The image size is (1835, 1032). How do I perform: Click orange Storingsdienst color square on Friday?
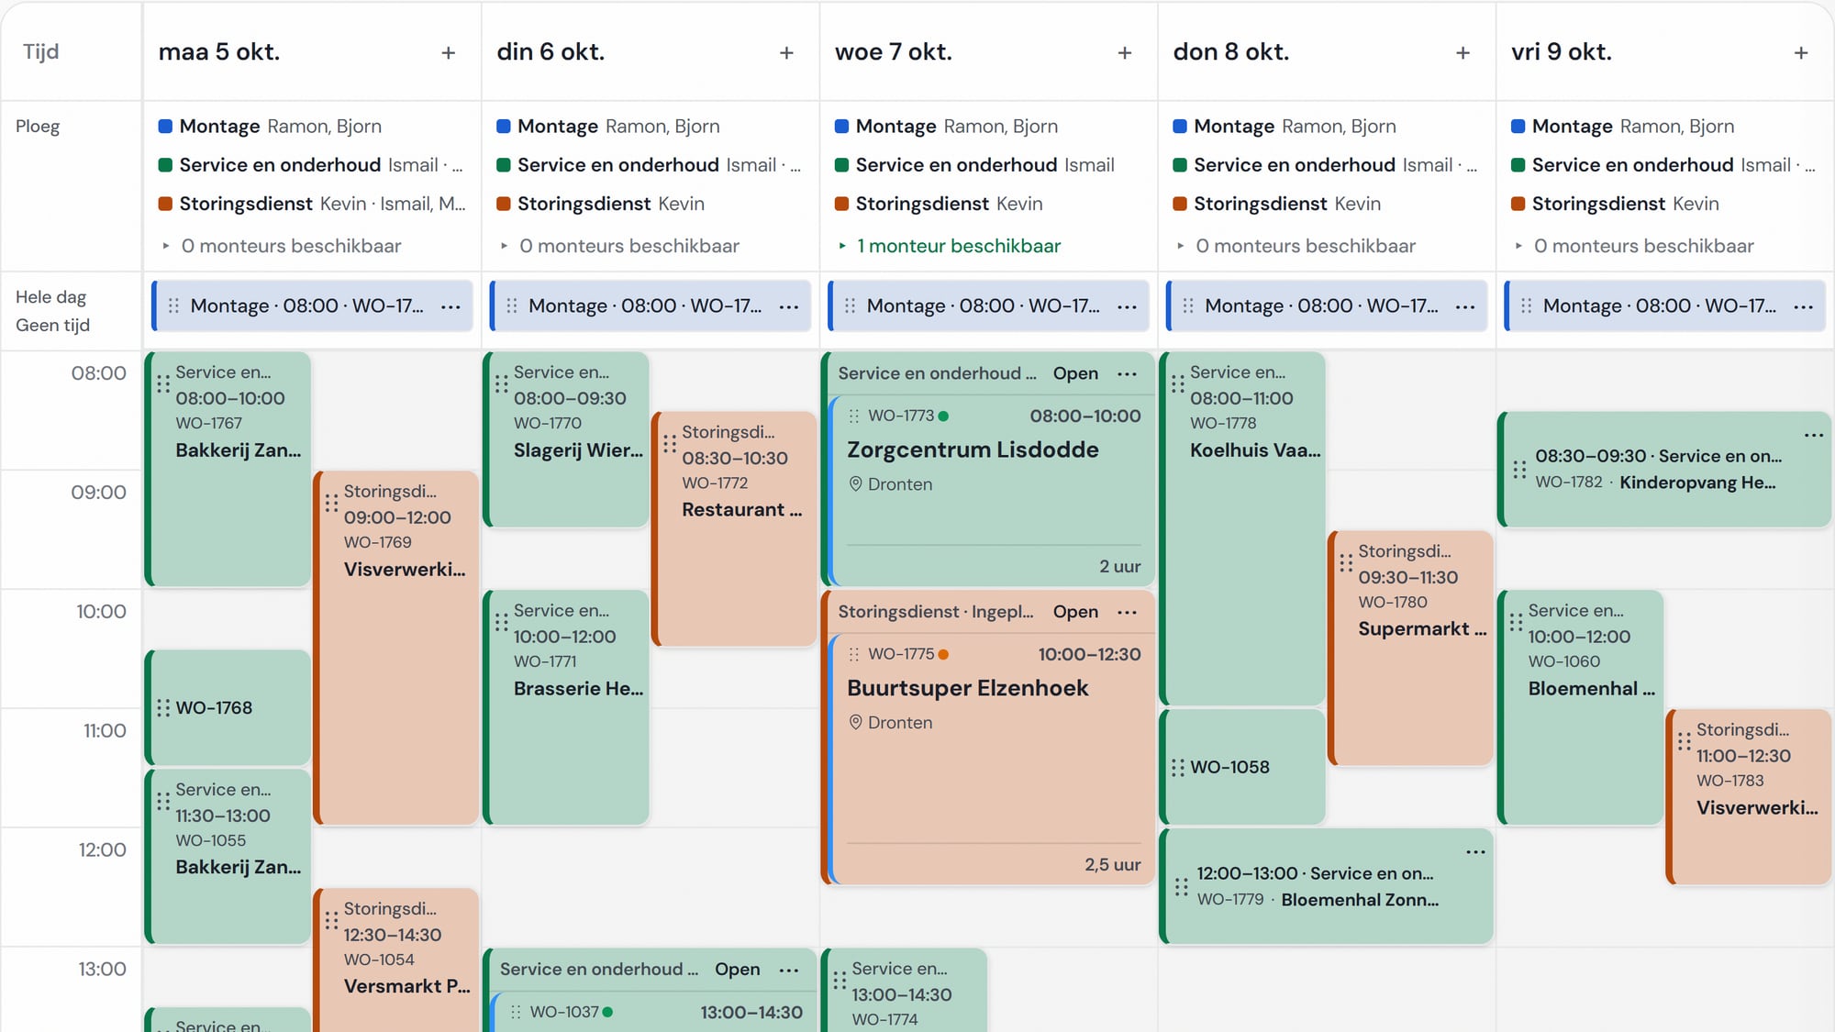[1518, 204]
